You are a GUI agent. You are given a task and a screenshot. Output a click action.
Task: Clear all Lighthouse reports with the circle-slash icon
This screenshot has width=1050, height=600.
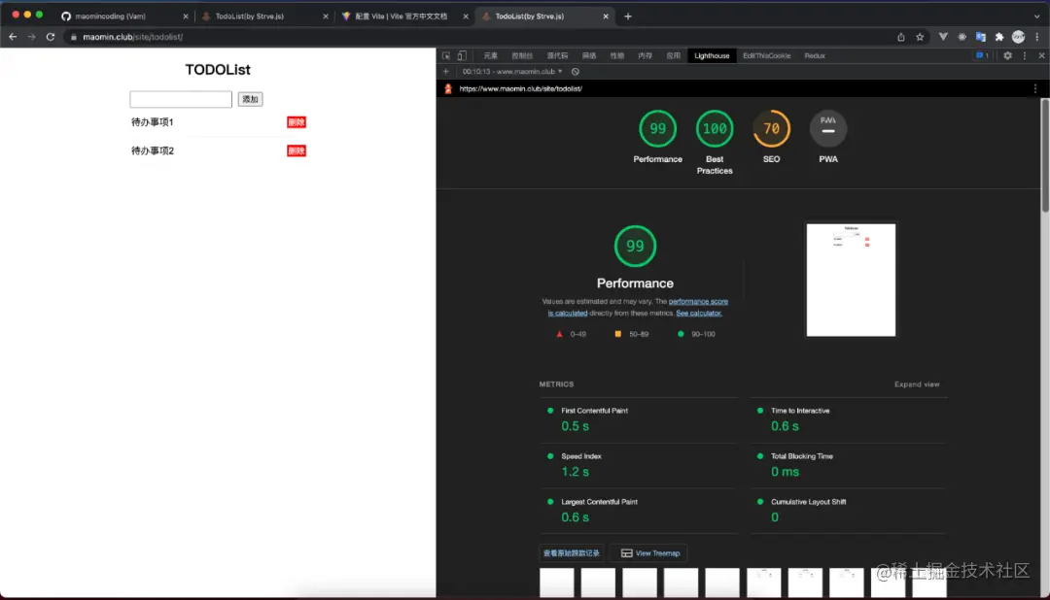coord(576,72)
